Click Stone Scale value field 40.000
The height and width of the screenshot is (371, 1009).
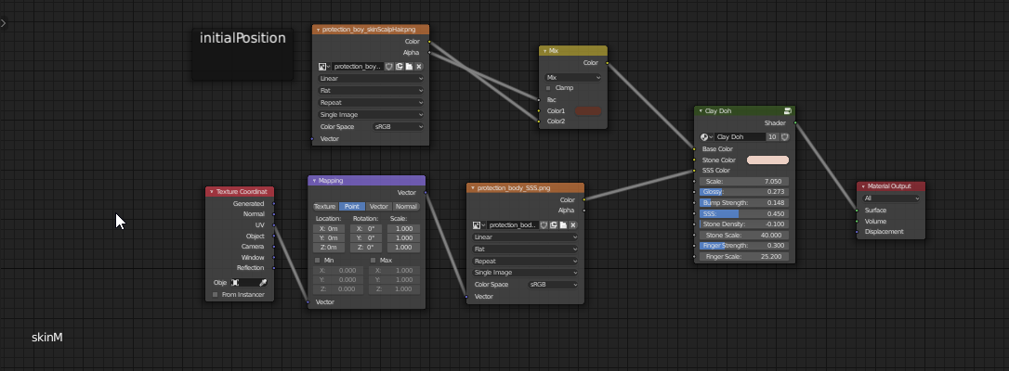pyautogui.click(x=744, y=235)
